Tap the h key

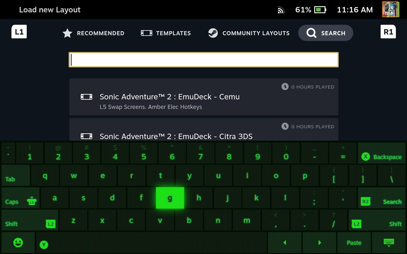point(199,198)
